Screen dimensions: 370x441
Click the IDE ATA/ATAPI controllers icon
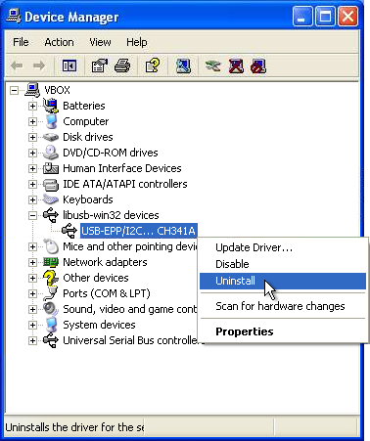51,184
